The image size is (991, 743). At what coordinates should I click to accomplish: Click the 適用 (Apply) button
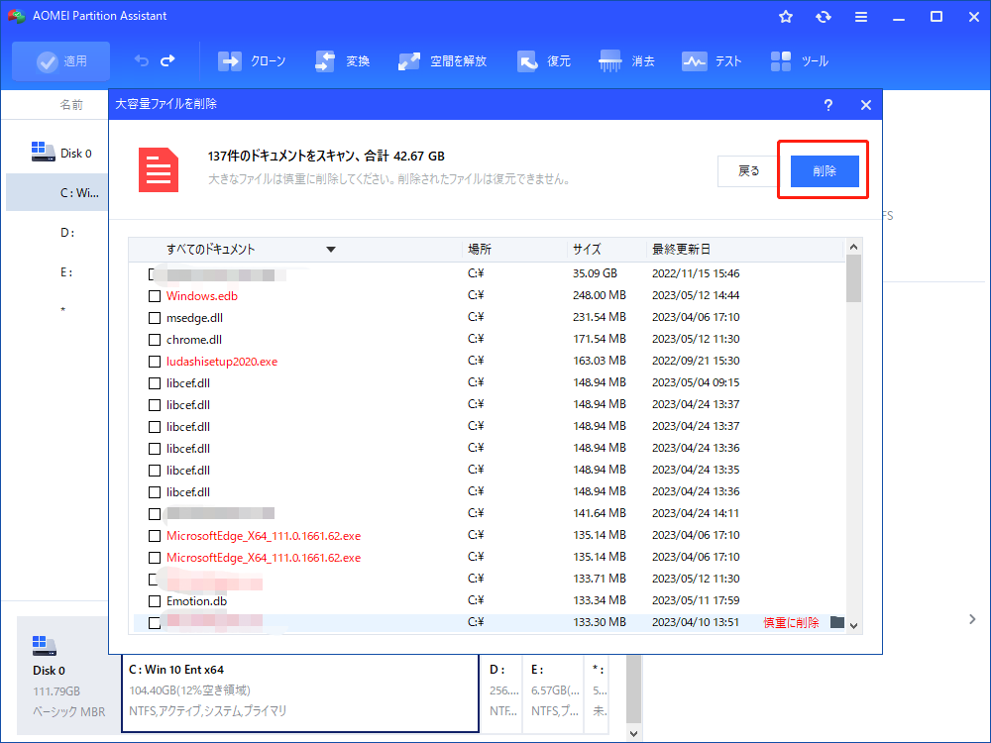[x=60, y=61]
